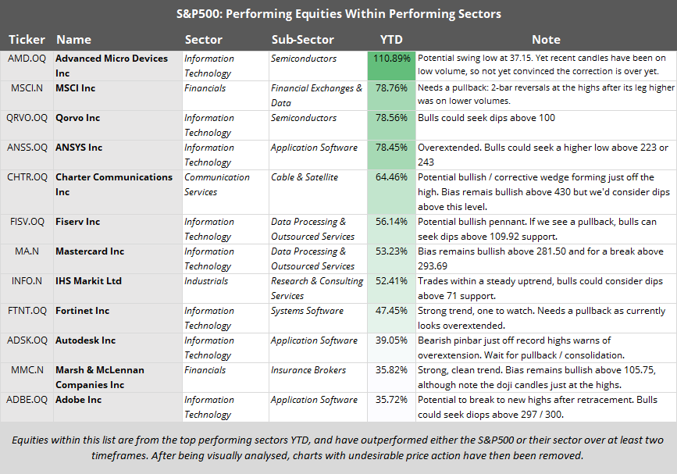Screen dimensions: 677x474
Task: Click the Mastercard Inc company name
Action: pyautogui.click(x=90, y=251)
